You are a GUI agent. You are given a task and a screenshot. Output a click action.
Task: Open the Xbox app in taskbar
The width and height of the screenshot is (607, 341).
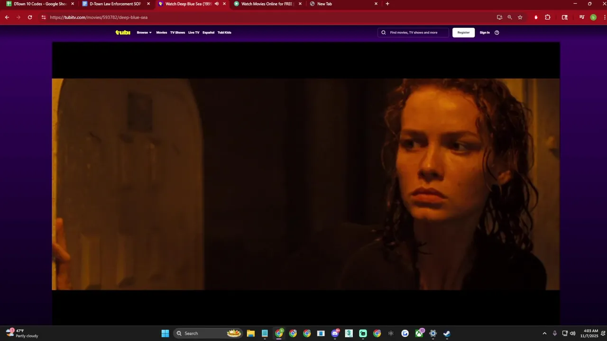coord(419,333)
